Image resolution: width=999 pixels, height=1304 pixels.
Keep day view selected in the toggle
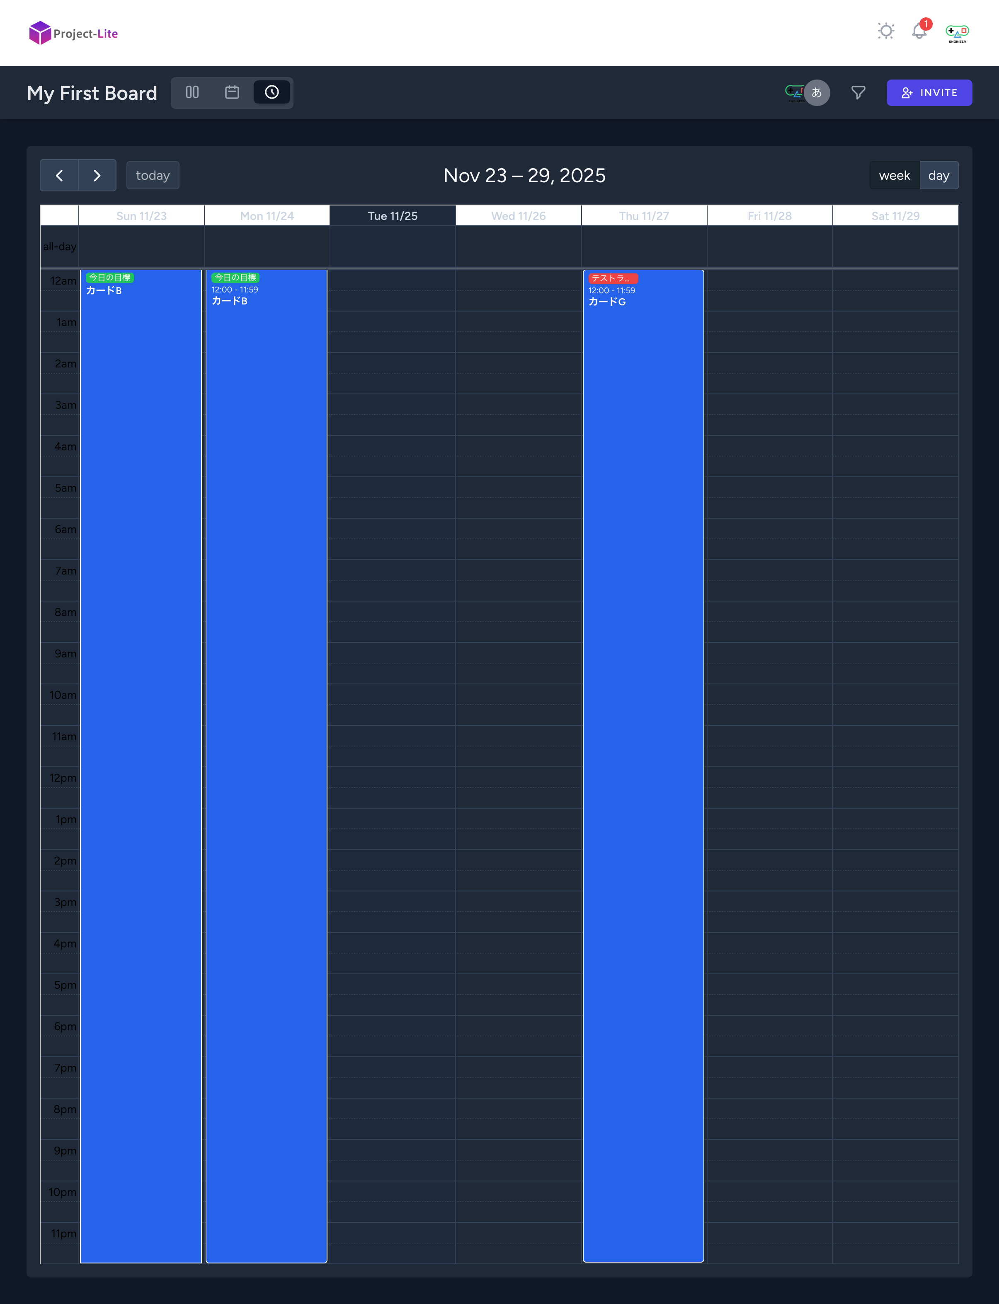939,175
